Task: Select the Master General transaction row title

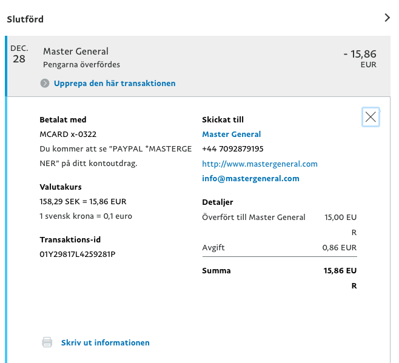Action: click(x=76, y=51)
